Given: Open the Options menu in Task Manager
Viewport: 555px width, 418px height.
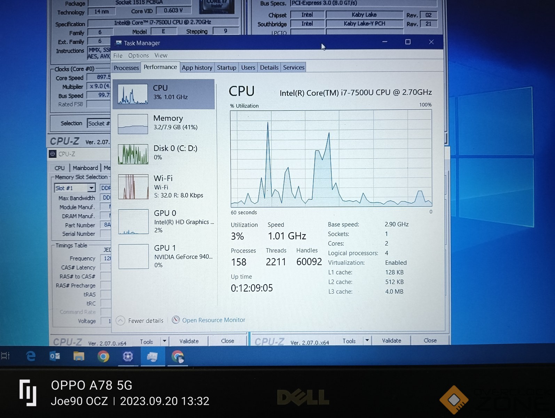Looking at the screenshot, I should point(138,56).
